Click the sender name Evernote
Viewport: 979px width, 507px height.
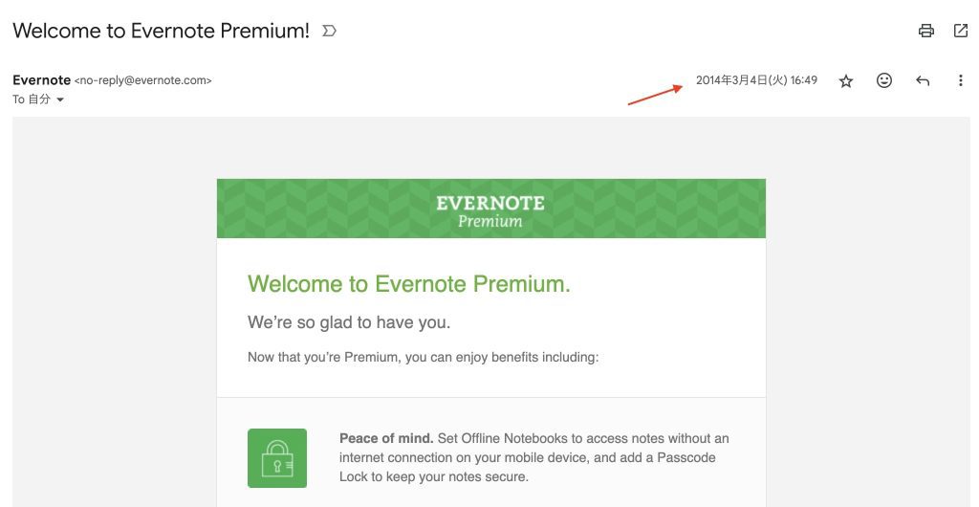click(x=42, y=80)
